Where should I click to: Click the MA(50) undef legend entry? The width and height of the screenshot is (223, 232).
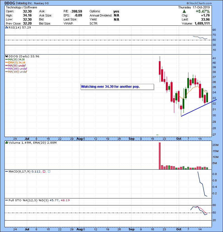tap(16, 65)
